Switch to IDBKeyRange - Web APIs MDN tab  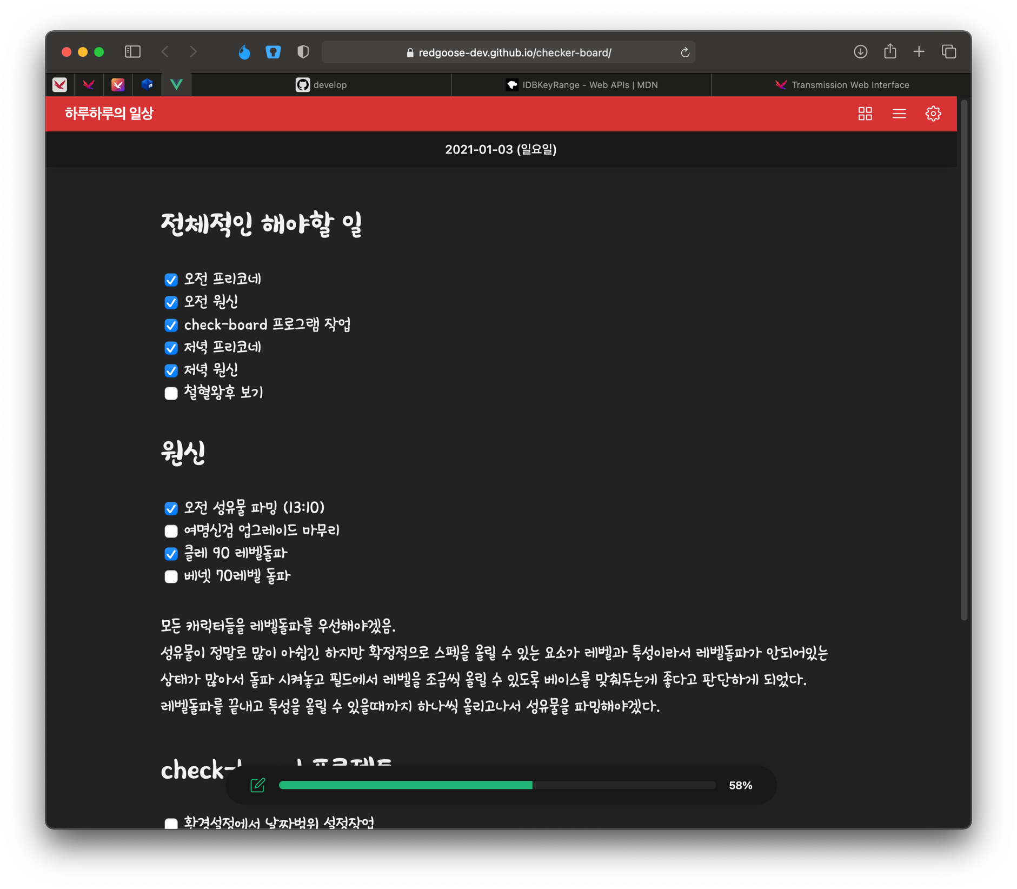pos(581,85)
